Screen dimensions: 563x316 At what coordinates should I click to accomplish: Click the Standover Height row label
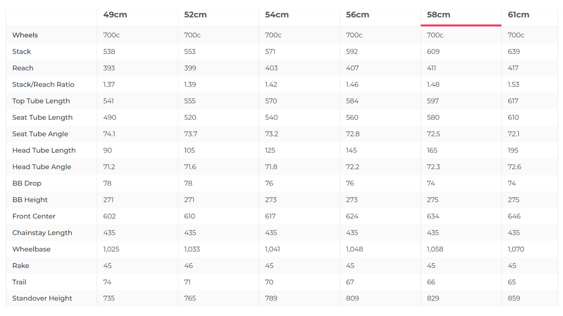point(42,298)
